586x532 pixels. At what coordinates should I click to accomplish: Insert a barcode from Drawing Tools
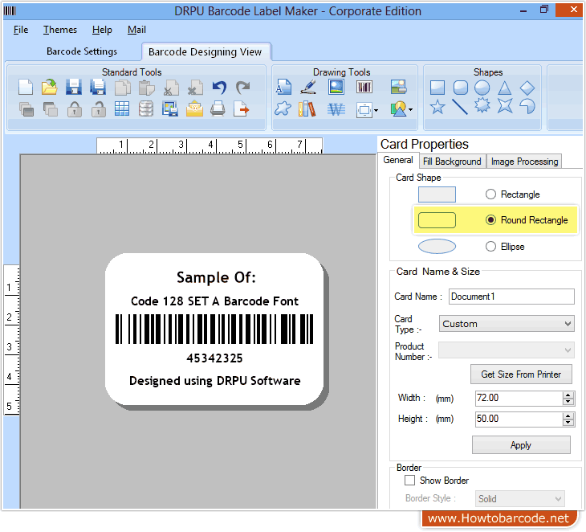tap(364, 87)
